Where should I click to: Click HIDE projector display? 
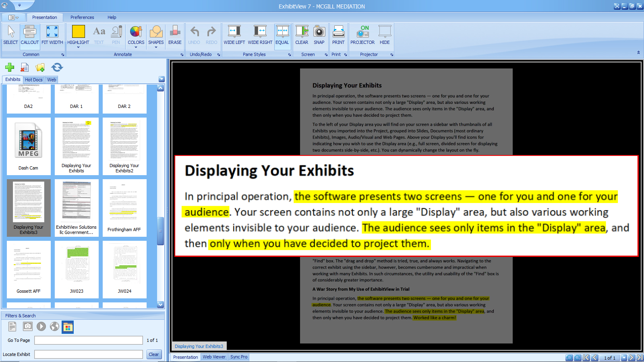click(385, 35)
